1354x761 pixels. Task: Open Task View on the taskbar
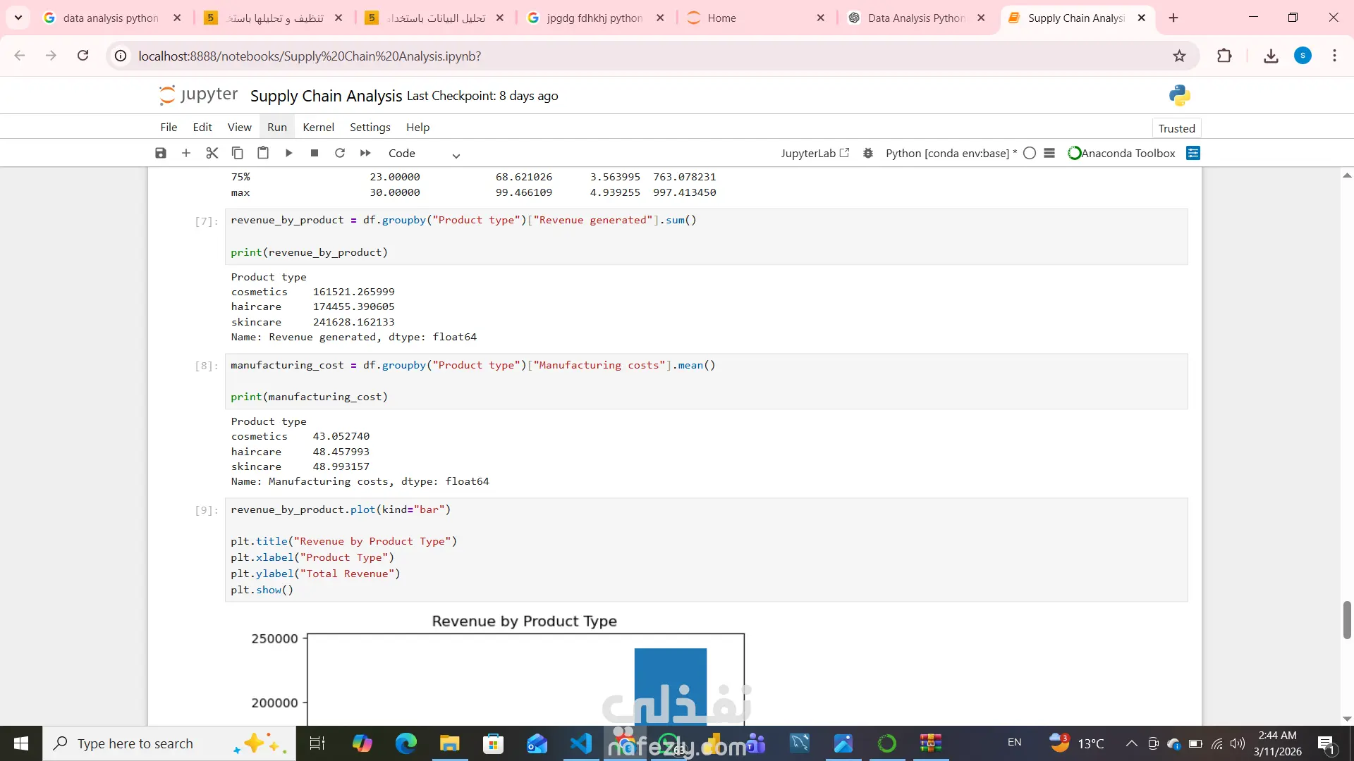(x=317, y=743)
